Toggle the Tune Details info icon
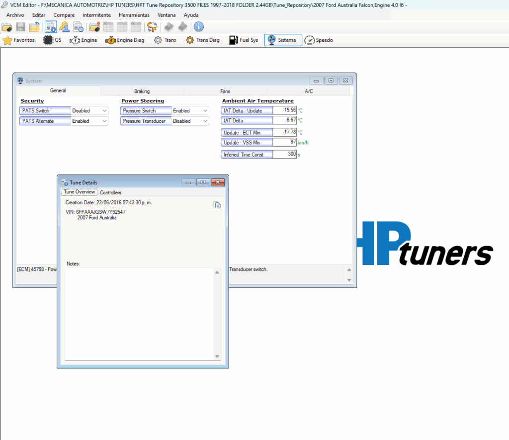509x440 pixels. [x=51, y=27]
